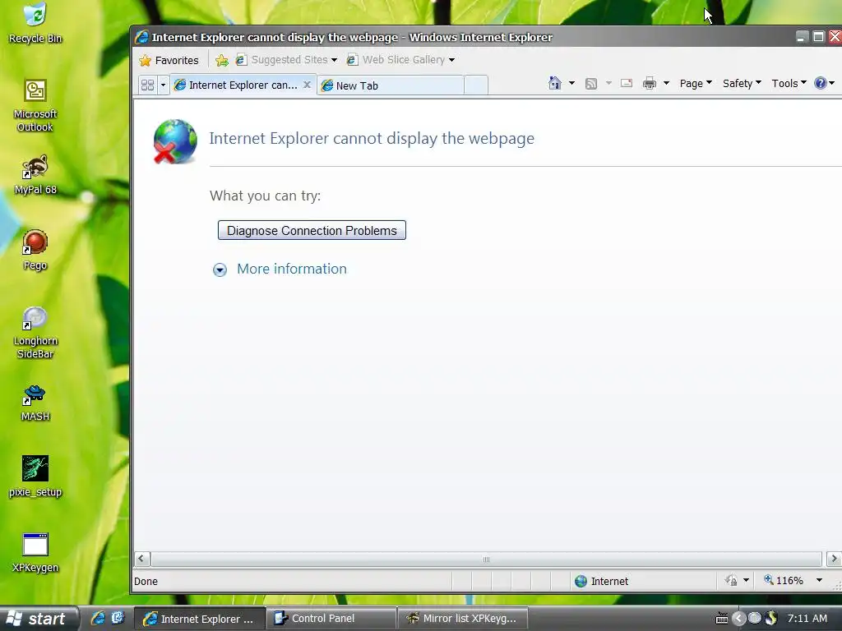Open zoom level dropdown arrow
The width and height of the screenshot is (842, 631).
[819, 581]
